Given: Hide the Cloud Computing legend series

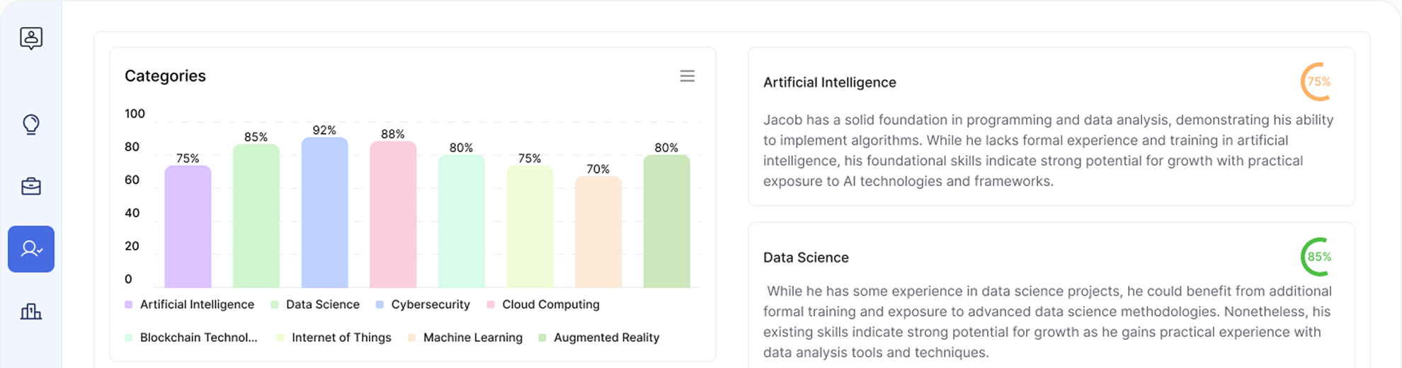Looking at the screenshot, I should 543,304.
